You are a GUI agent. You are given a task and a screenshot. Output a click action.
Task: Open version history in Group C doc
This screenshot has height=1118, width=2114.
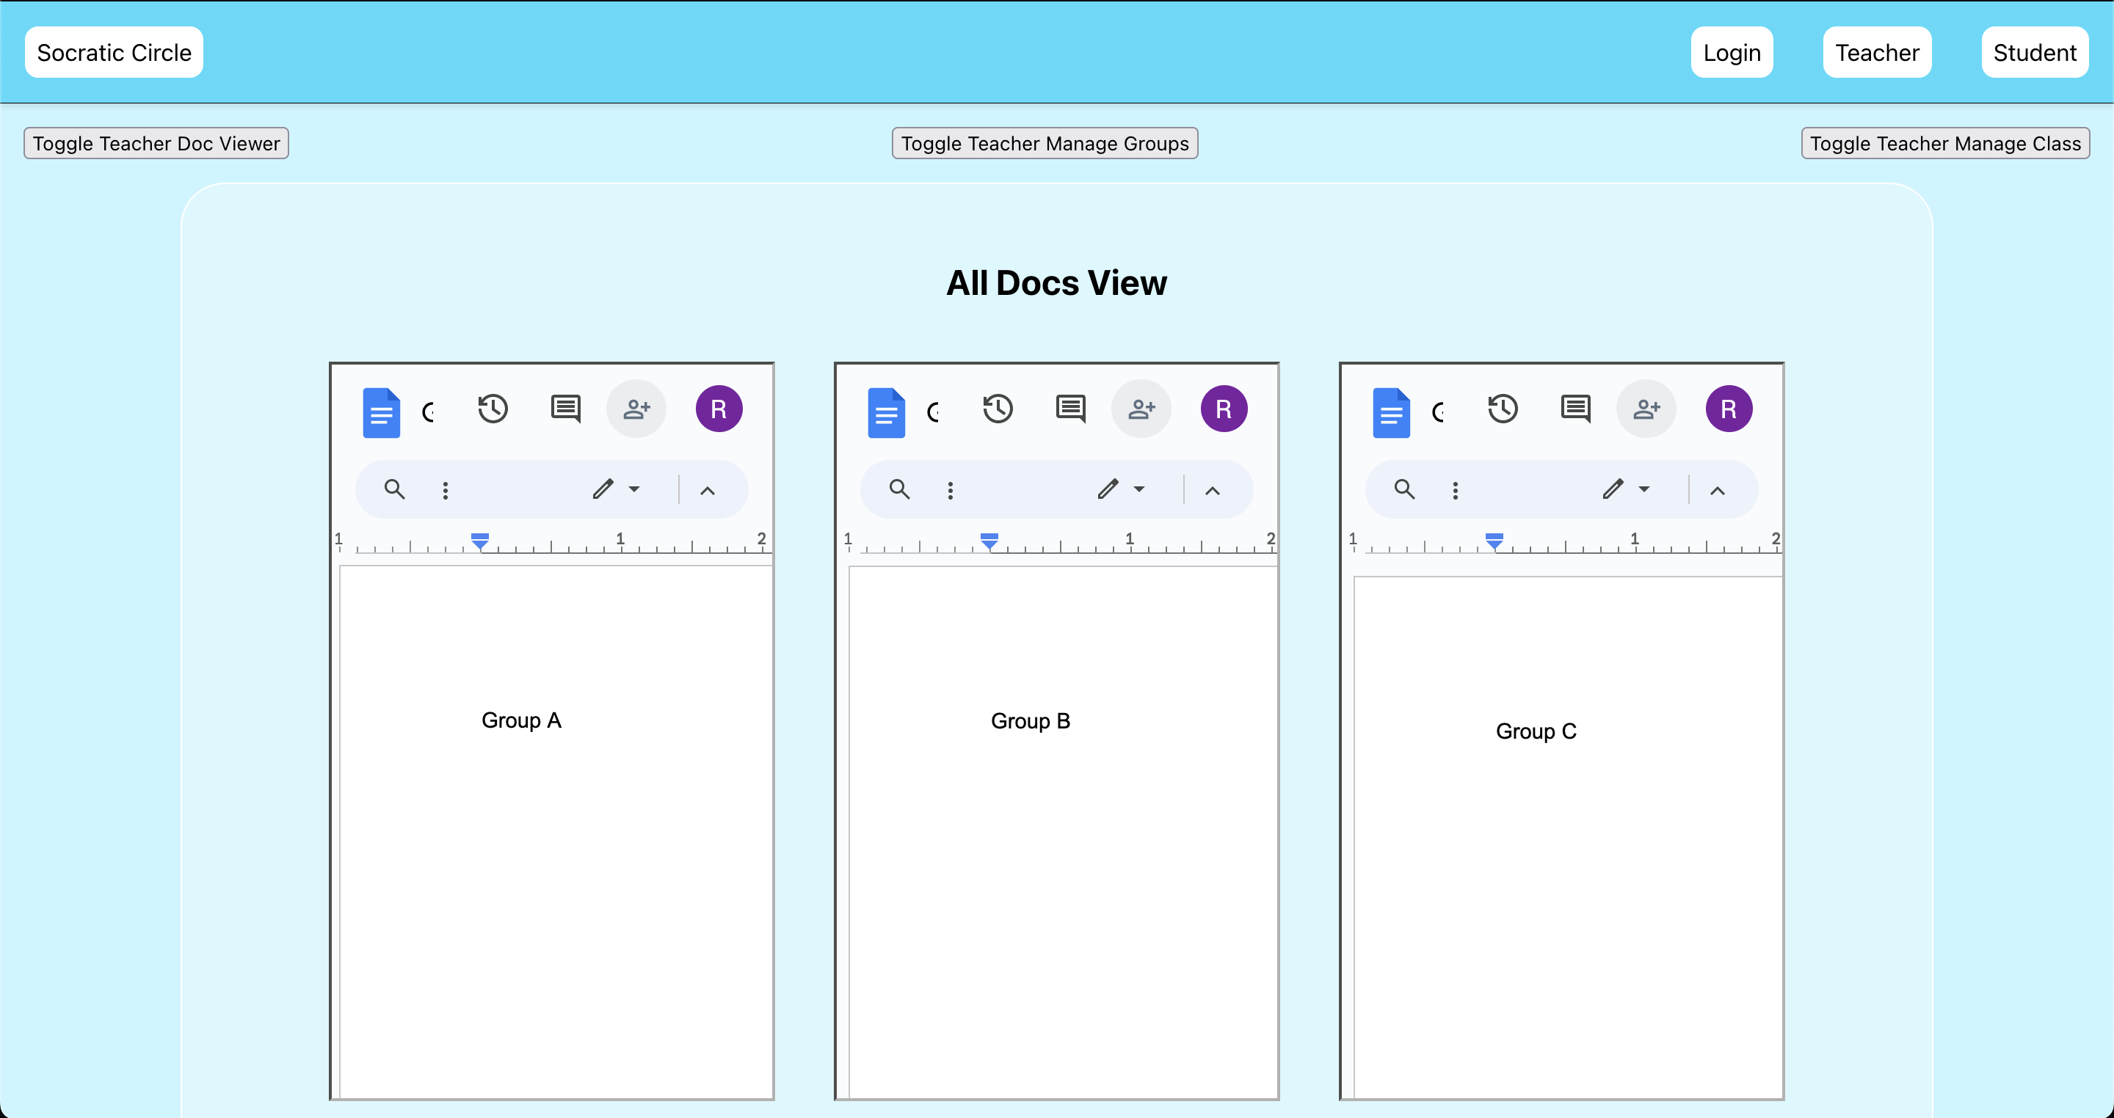1503,409
